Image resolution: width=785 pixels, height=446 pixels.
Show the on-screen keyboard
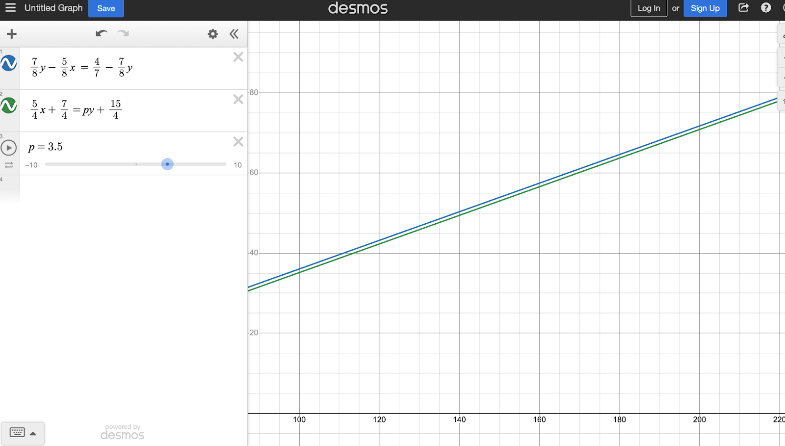point(17,433)
